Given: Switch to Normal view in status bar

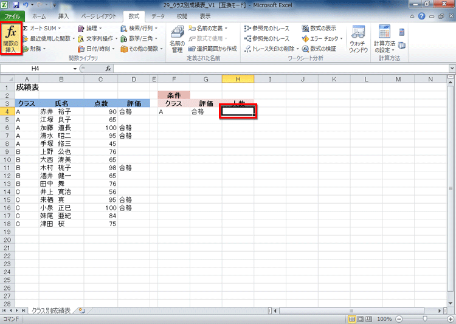Looking at the screenshot, I should pos(352,319).
